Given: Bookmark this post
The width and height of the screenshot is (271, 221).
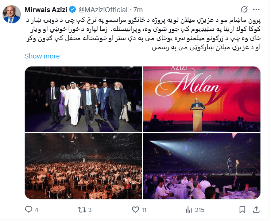Looking at the screenshot, I should coord(242,210).
